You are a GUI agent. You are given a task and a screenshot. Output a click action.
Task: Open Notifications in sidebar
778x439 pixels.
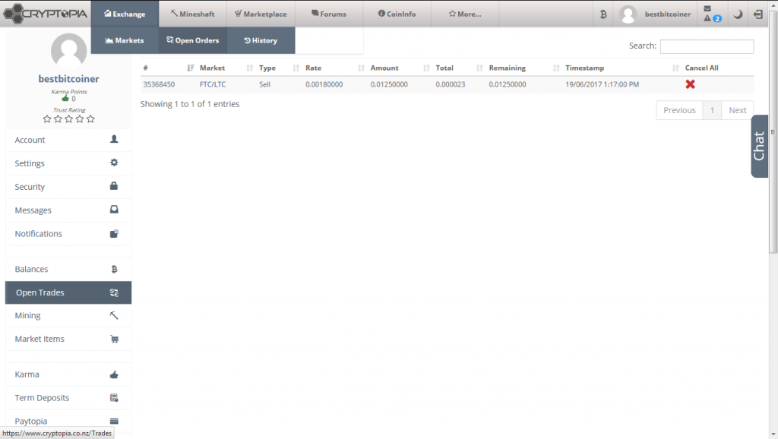pyautogui.click(x=68, y=234)
